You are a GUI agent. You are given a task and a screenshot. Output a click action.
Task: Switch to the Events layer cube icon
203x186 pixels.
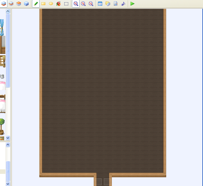point(26,4)
